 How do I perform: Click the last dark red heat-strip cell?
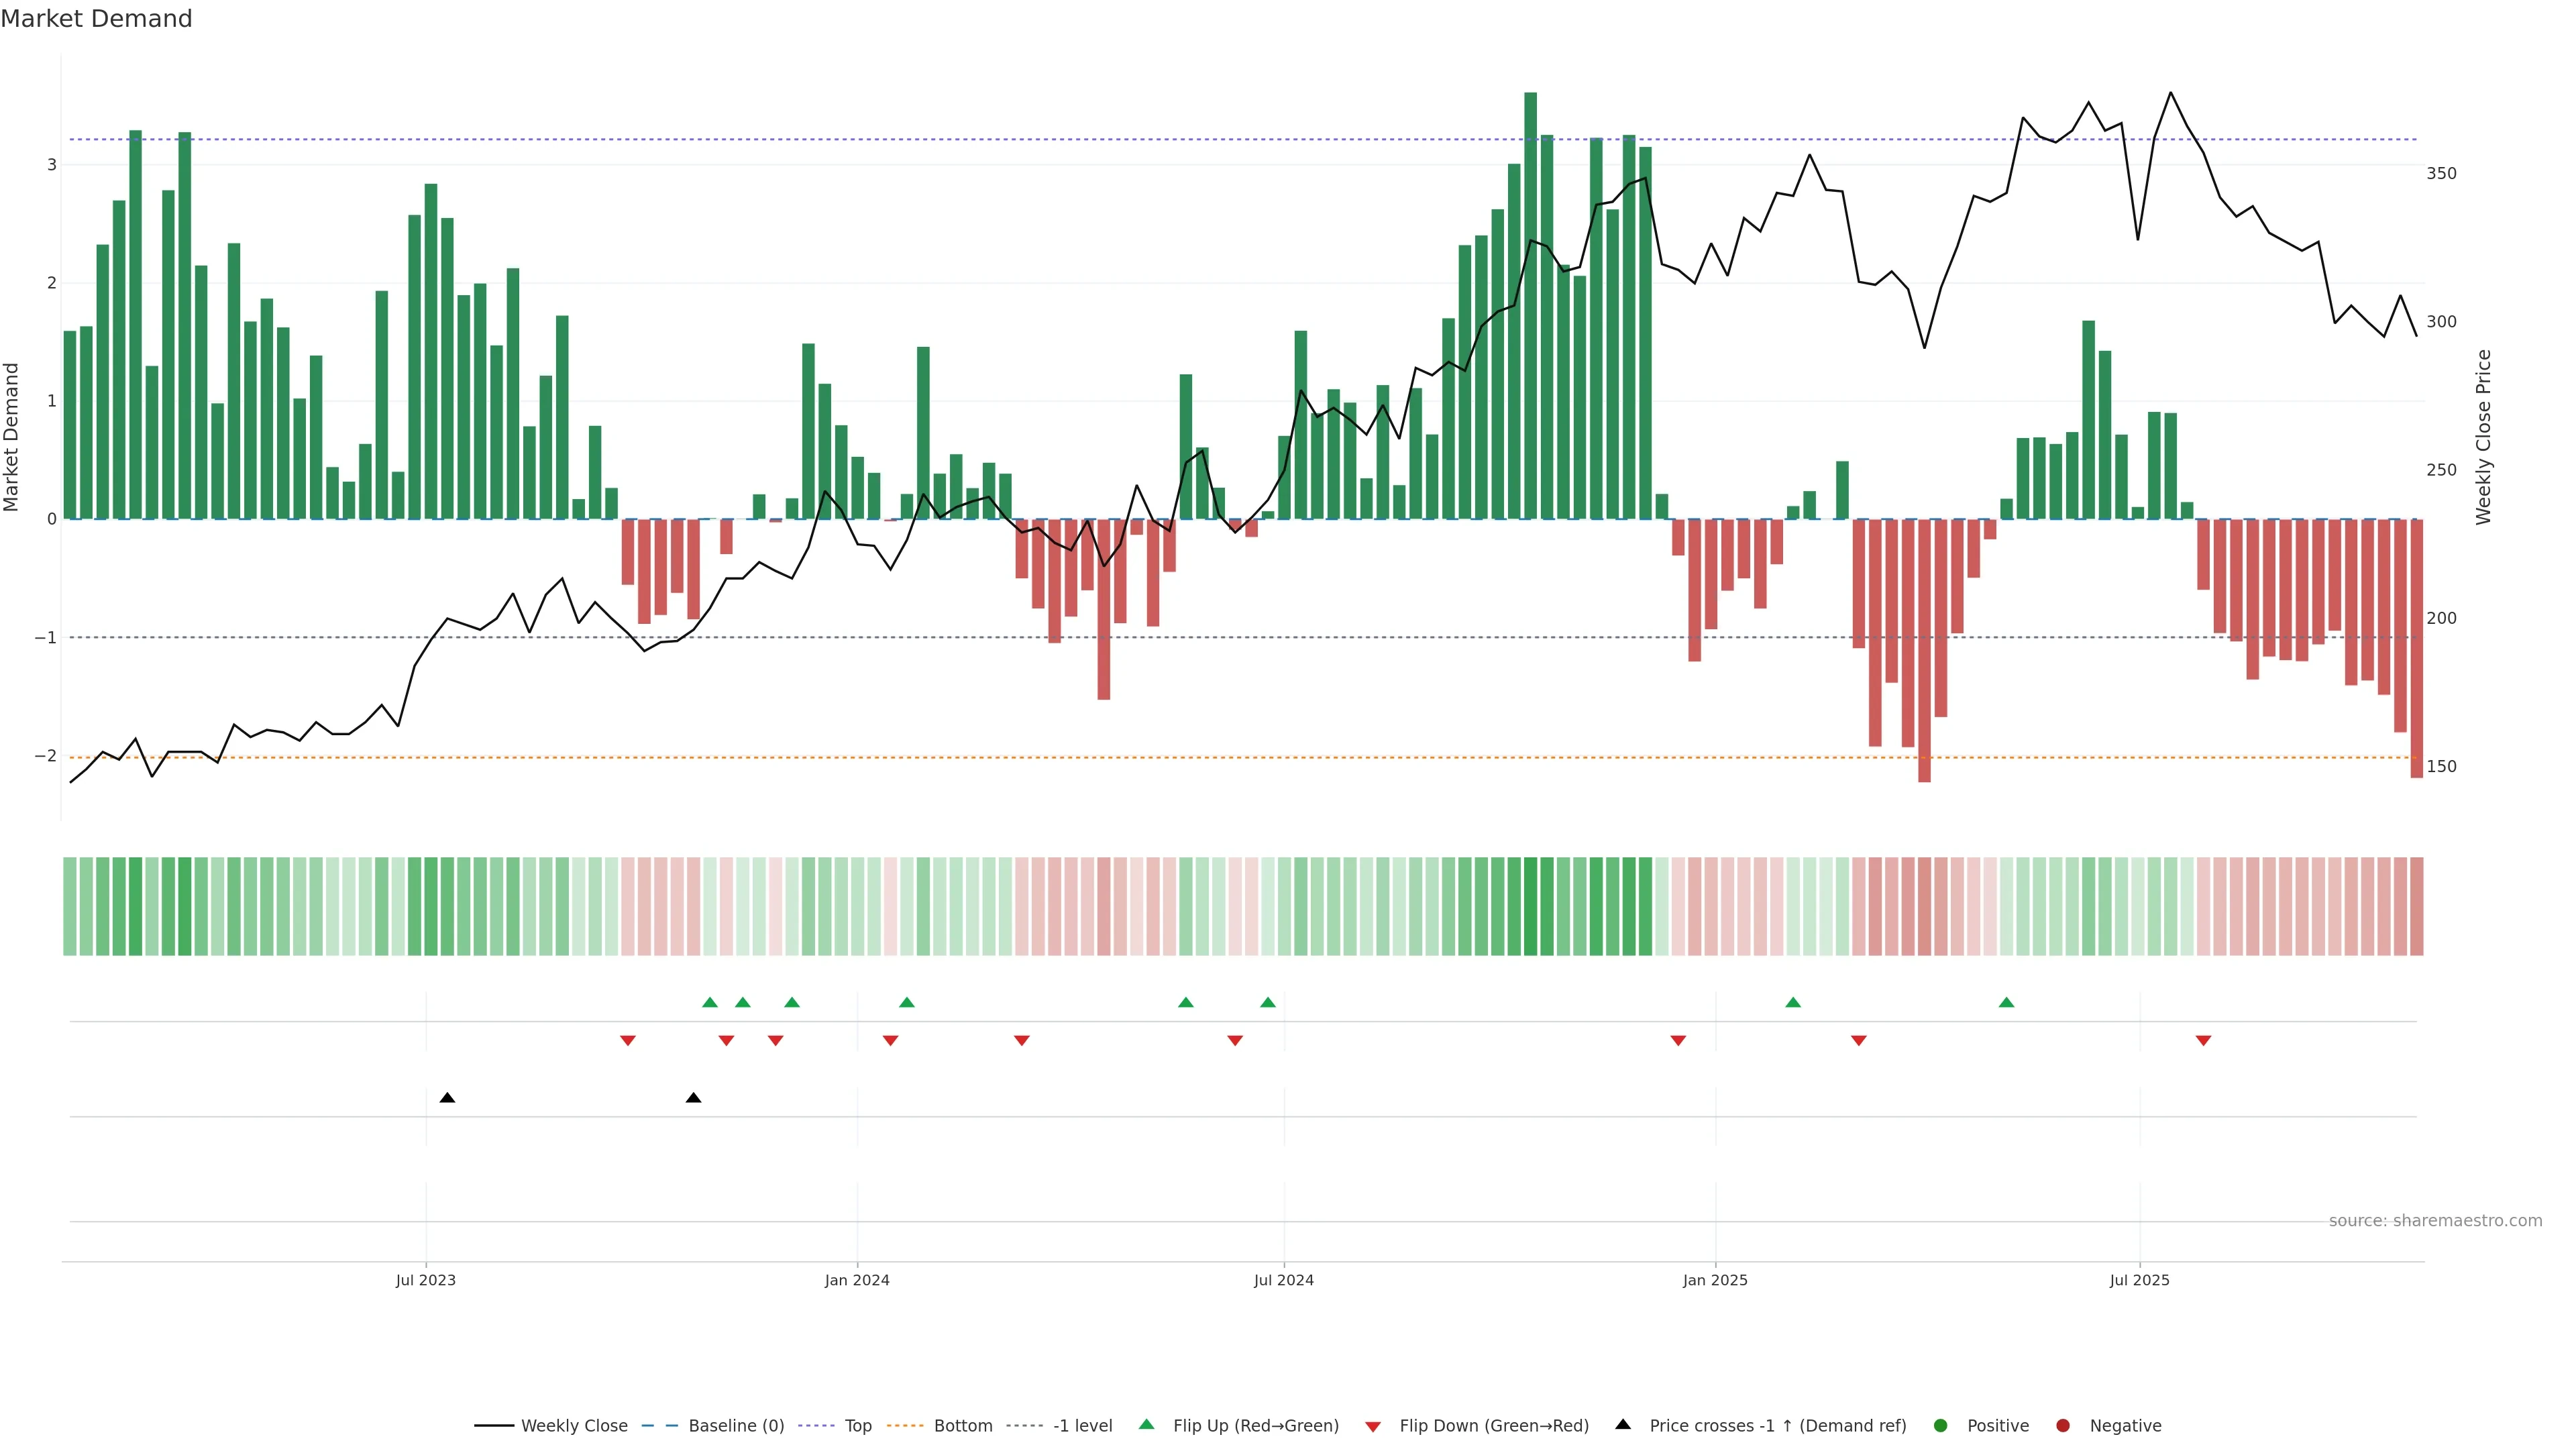pos(2416,906)
